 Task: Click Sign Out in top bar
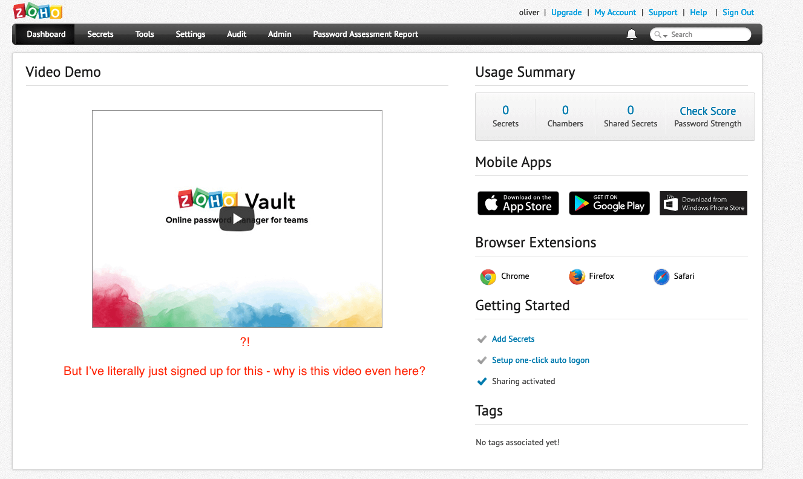(738, 12)
